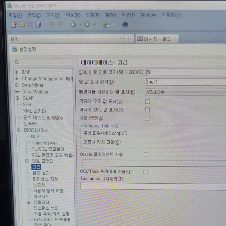The image size is (226, 226).
Task: Open the 도구(T) menu
Action: (128, 15)
